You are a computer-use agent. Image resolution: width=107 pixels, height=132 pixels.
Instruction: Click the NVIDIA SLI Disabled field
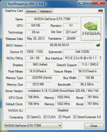point(63,110)
